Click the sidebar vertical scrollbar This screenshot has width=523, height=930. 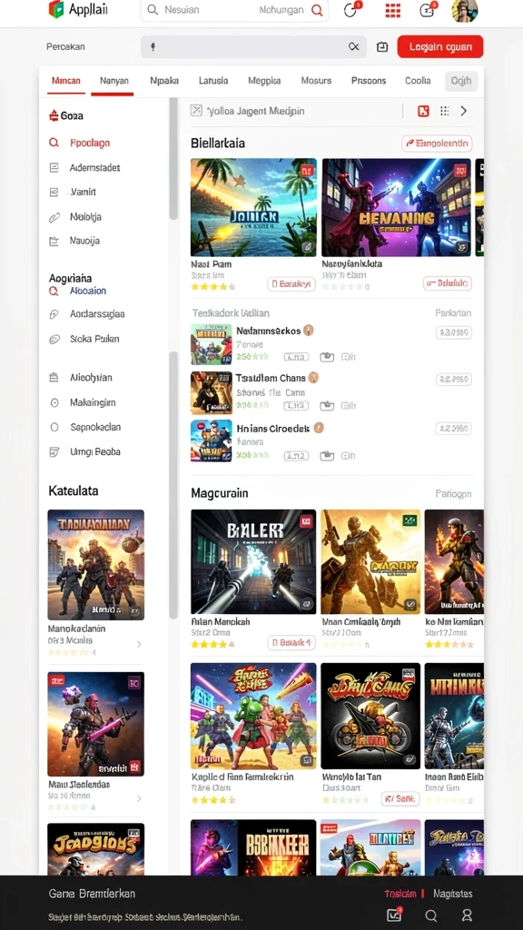tap(173, 159)
